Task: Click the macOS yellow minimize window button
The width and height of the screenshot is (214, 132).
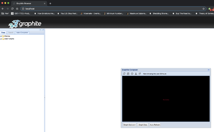Action: pyautogui.click(x=5, y=3)
